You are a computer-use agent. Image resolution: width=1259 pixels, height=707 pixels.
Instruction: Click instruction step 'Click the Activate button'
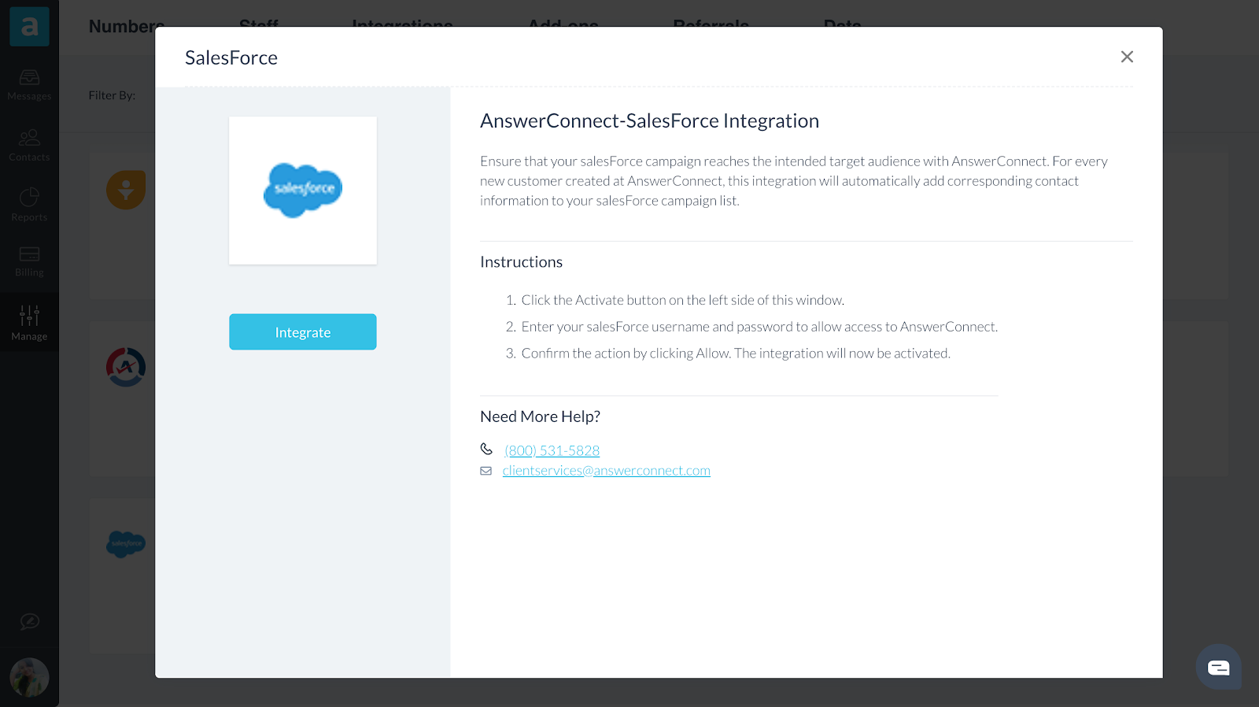point(682,300)
